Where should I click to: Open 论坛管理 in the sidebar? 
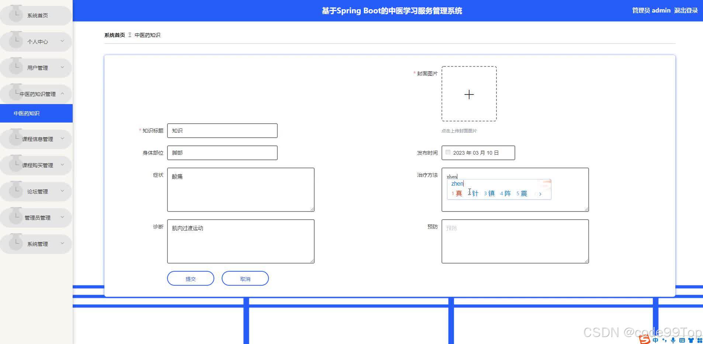(36, 192)
